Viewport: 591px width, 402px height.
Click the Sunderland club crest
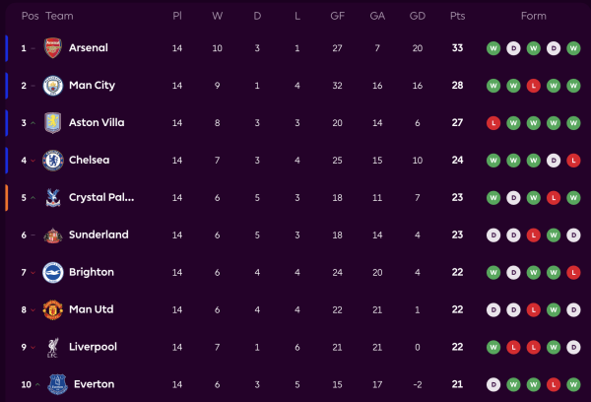[53, 234]
